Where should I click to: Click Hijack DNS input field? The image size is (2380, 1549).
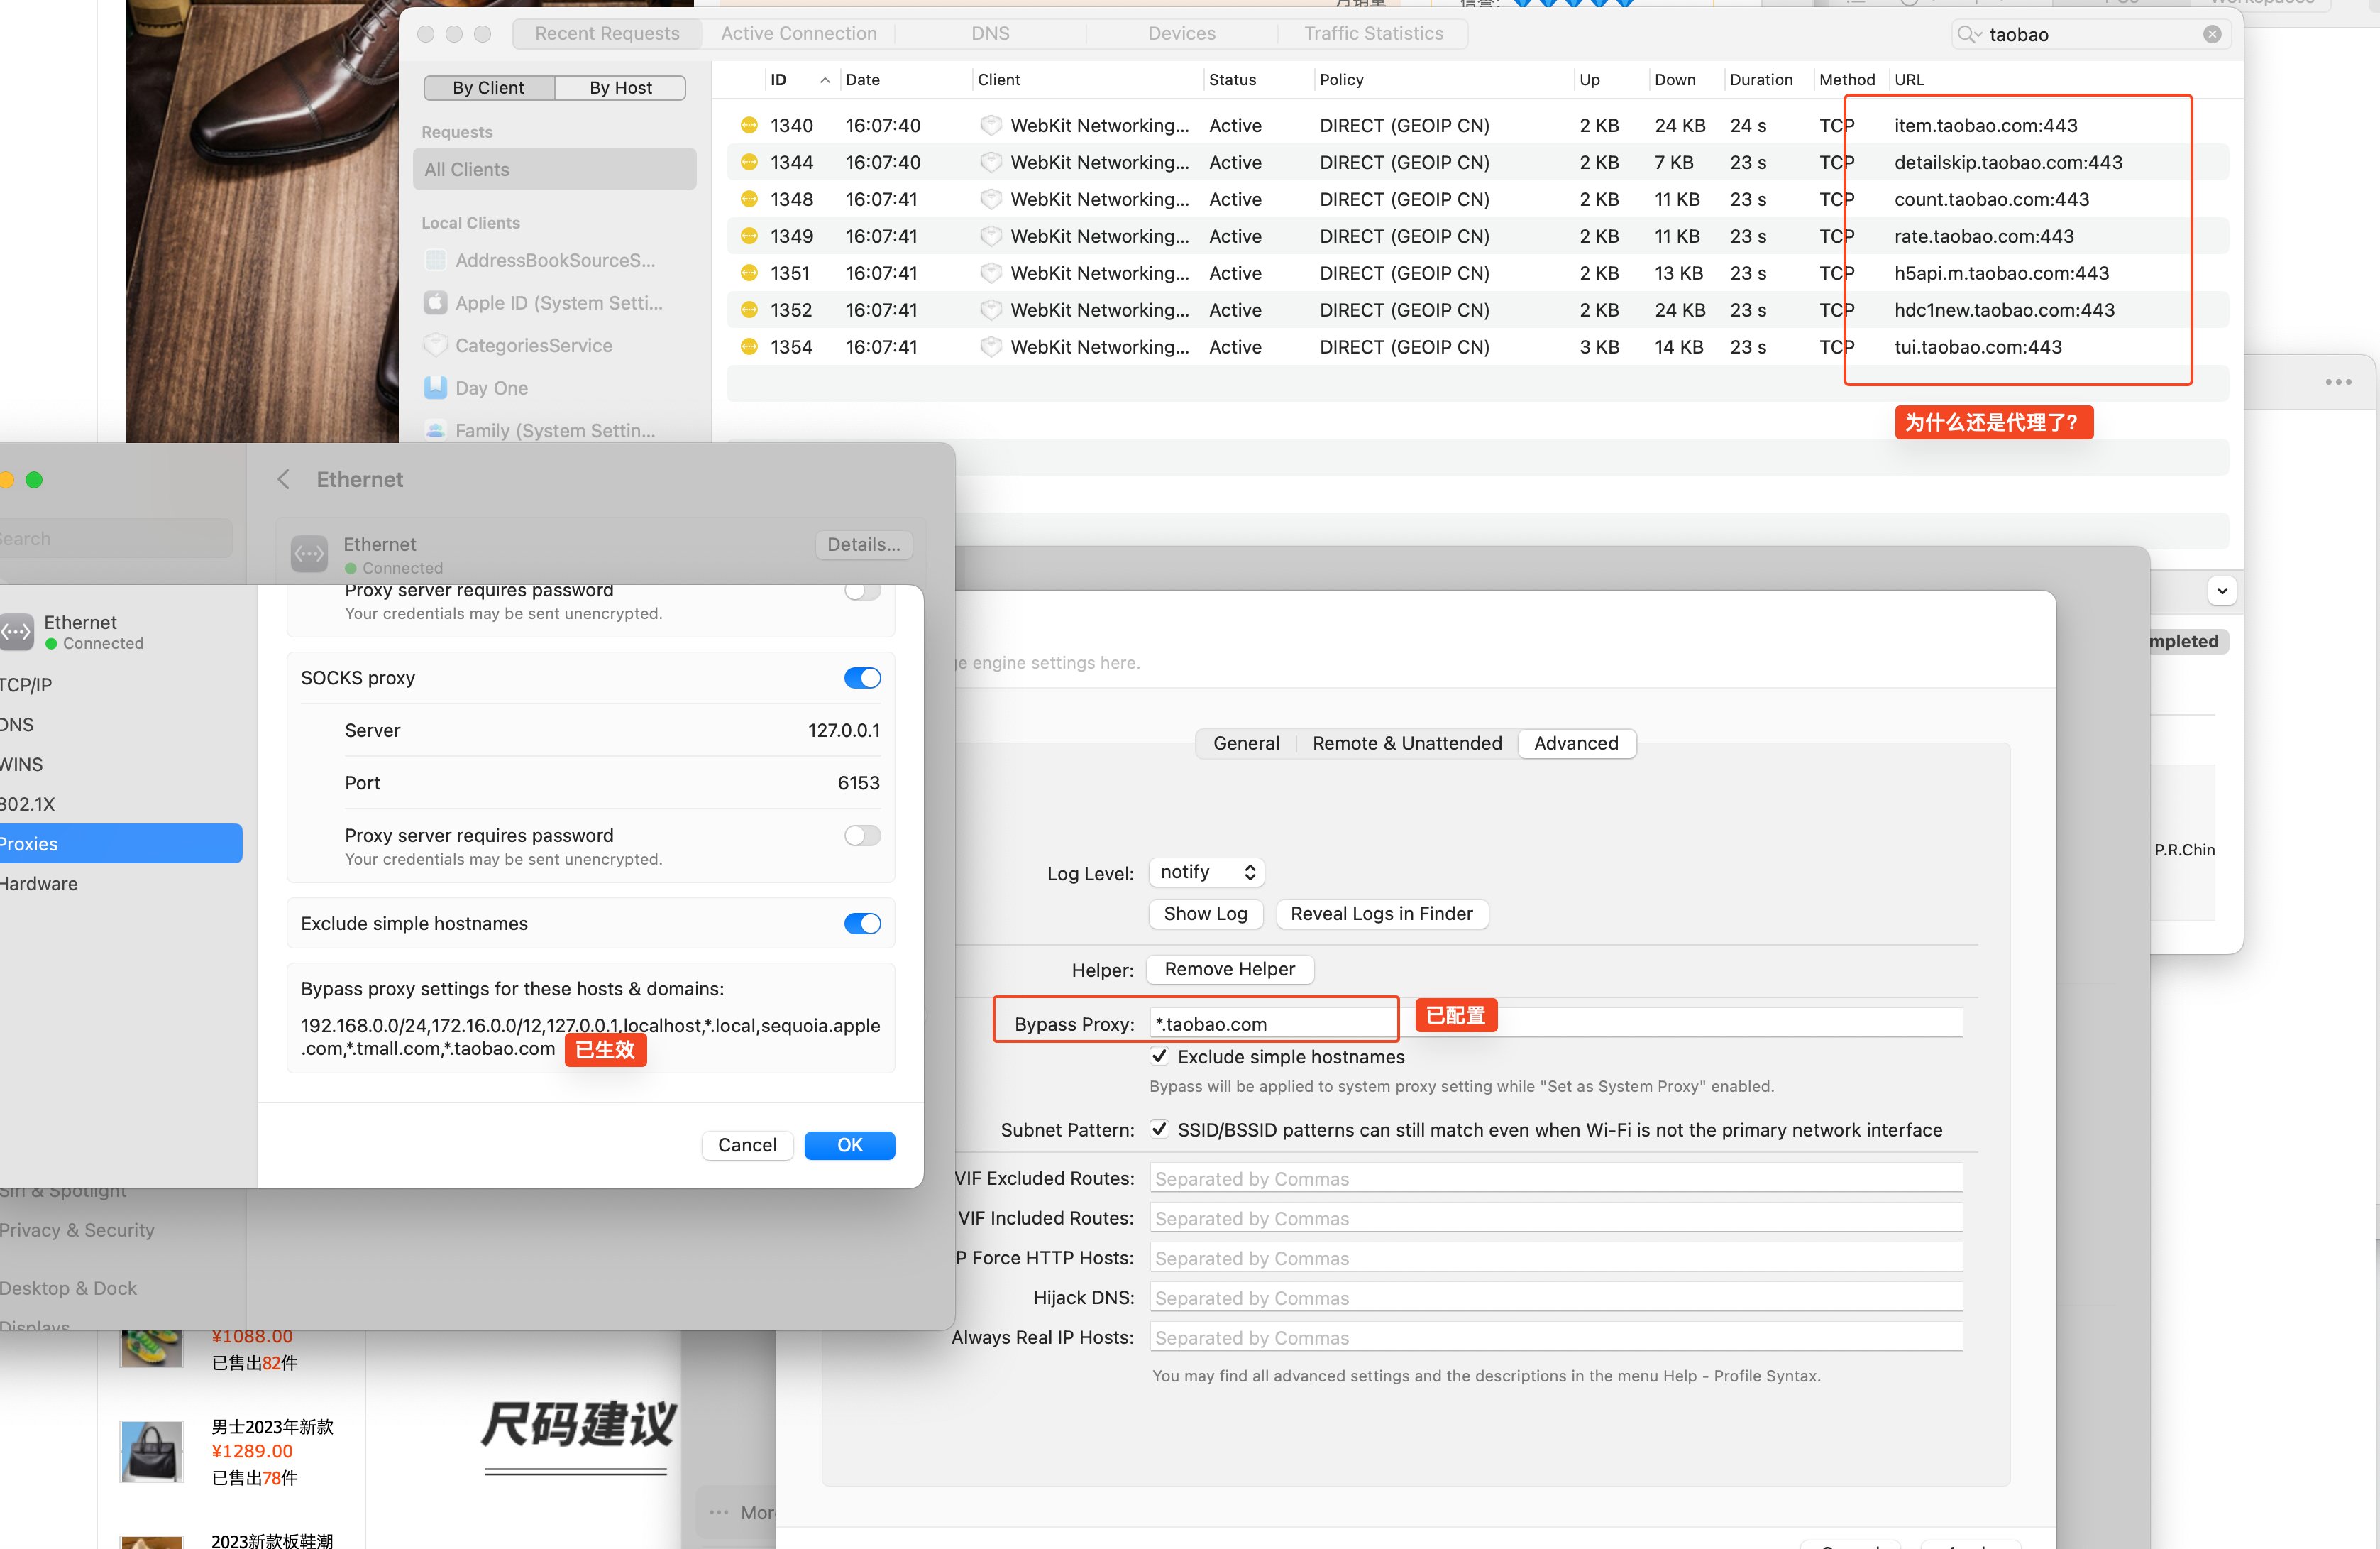click(1556, 1297)
